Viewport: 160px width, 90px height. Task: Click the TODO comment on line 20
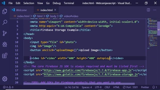72,82
